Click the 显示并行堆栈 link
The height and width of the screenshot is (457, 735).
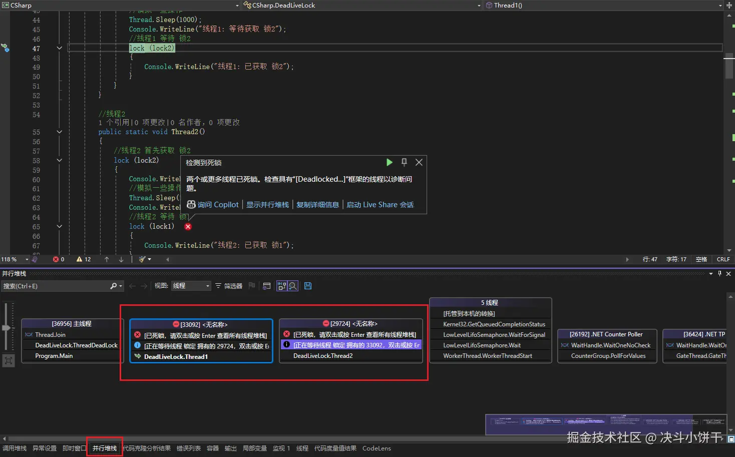pyautogui.click(x=268, y=205)
